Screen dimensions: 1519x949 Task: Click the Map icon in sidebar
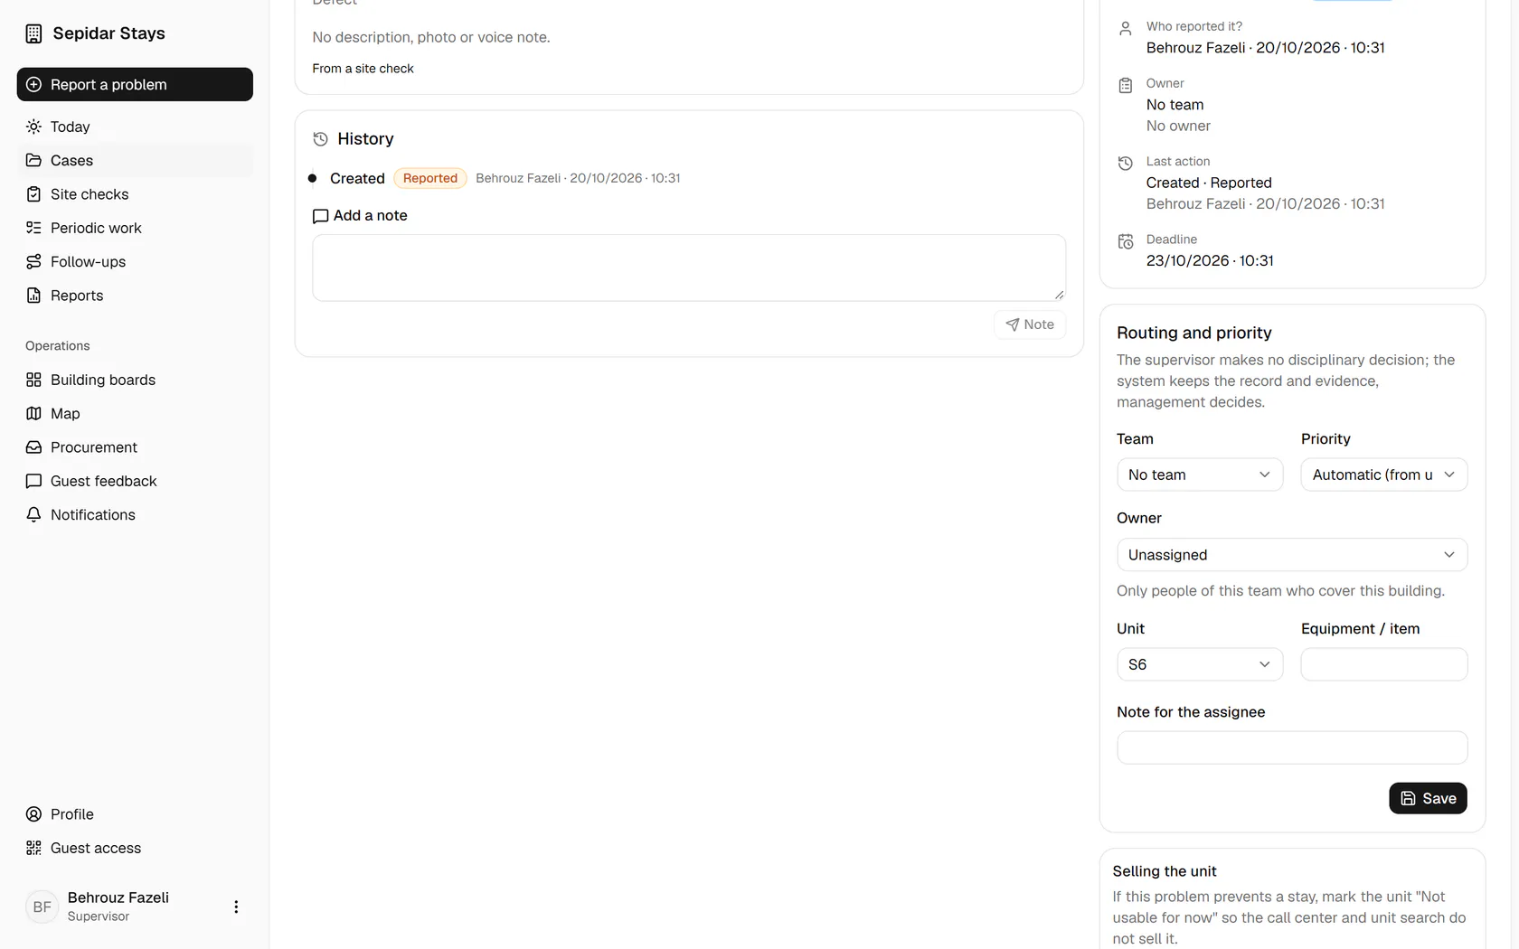33,413
